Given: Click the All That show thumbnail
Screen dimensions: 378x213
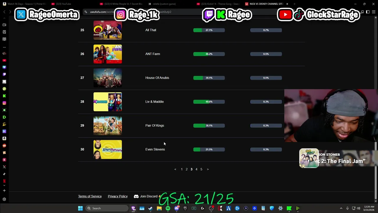Looking at the screenshot, I should coord(107,30).
